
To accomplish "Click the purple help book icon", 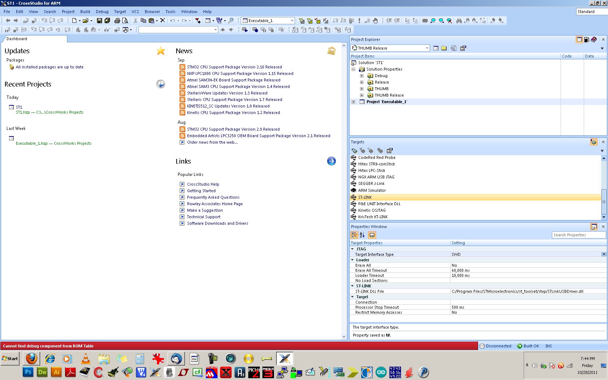I will tap(594, 39).
